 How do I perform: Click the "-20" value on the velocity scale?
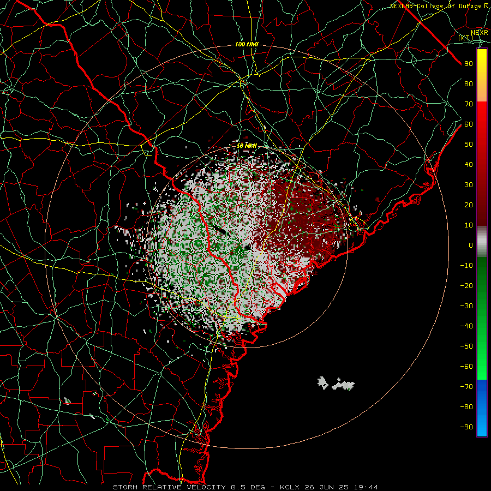tap(466, 285)
